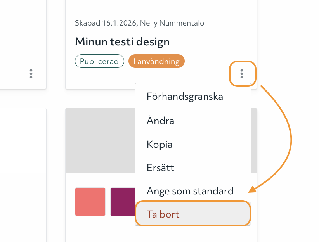The width and height of the screenshot is (319, 242).
Task: Click the Kopia menu entry
Action: point(159,144)
